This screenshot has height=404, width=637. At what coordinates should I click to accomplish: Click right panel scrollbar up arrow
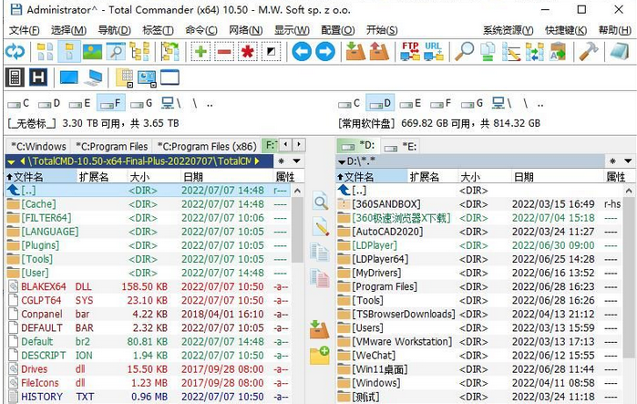pos(630,191)
